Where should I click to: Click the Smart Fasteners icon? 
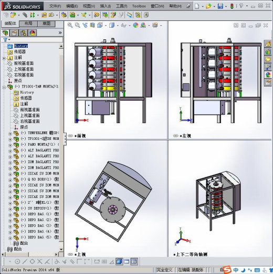44,15
